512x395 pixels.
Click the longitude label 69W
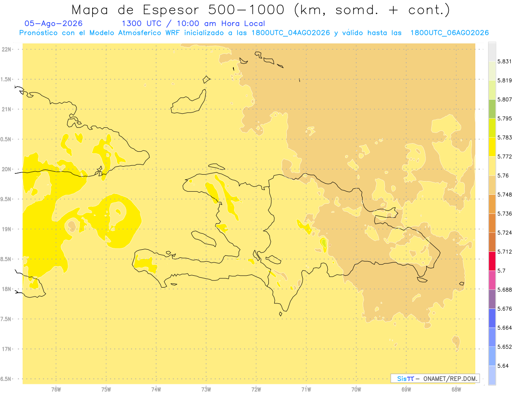406,389
